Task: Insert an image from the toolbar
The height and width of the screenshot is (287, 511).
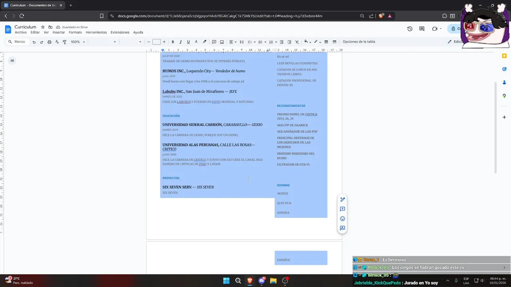Action: pos(221,42)
